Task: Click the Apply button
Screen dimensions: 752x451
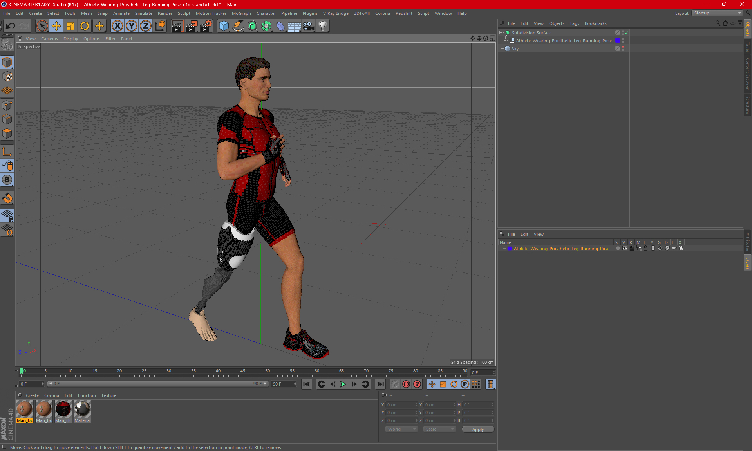Action: (x=478, y=429)
